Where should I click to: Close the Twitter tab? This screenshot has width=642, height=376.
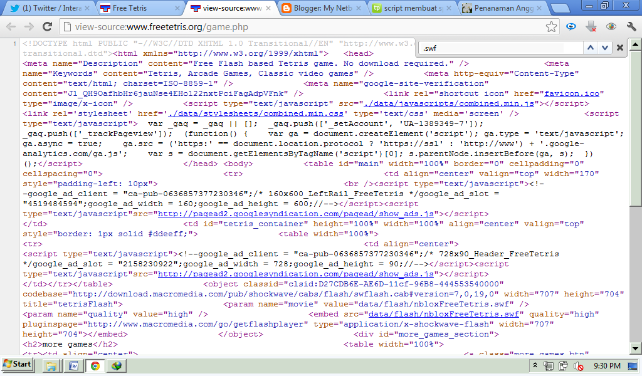(x=87, y=8)
